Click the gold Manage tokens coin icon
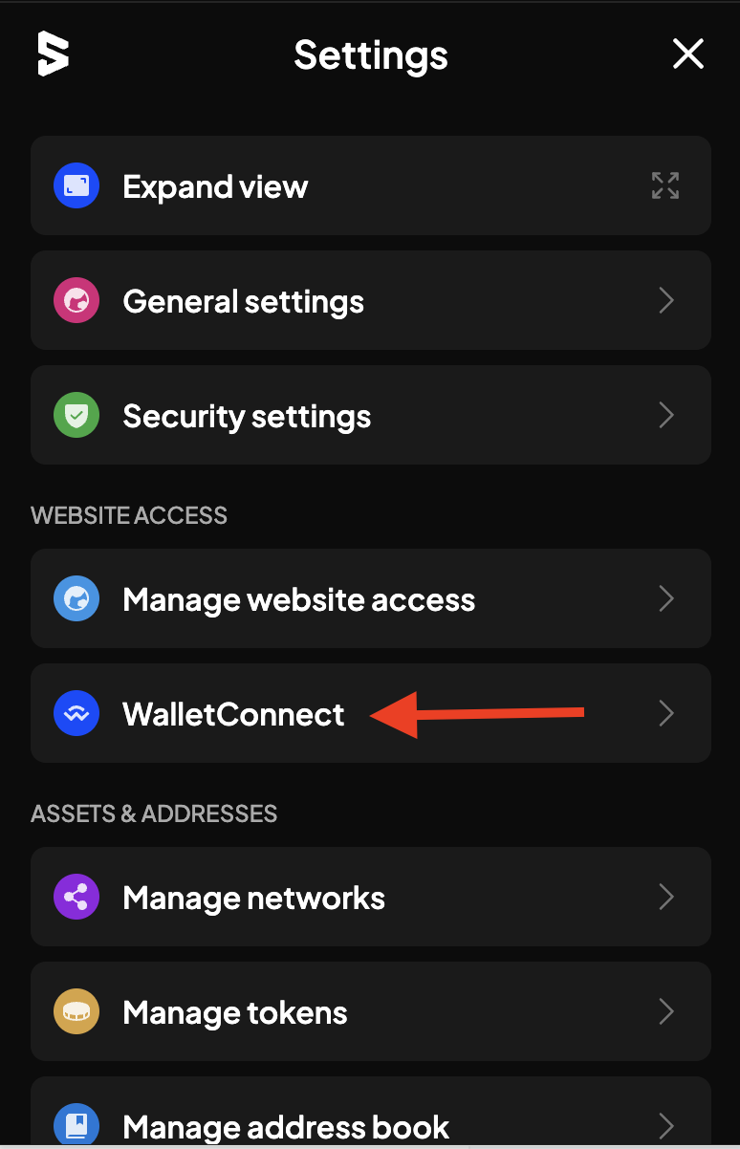The width and height of the screenshot is (740, 1149). [x=76, y=1012]
